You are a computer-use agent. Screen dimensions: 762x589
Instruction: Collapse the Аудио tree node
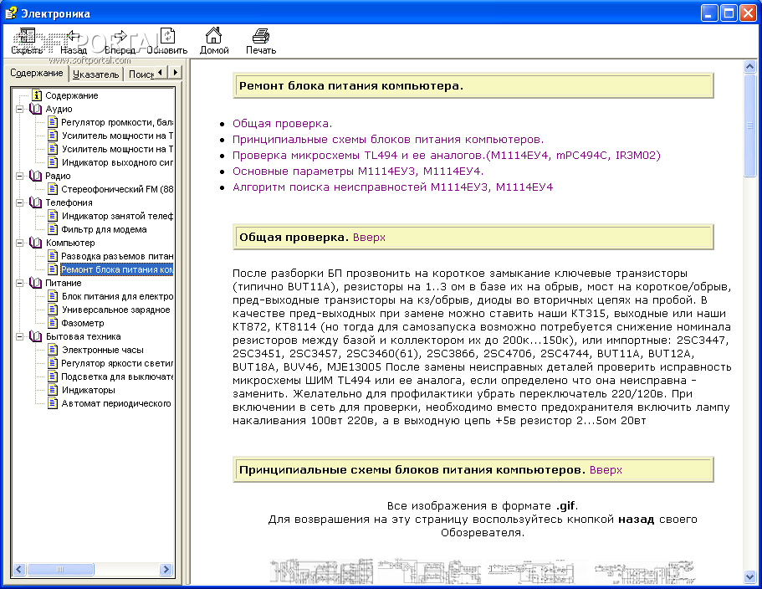pos(19,109)
